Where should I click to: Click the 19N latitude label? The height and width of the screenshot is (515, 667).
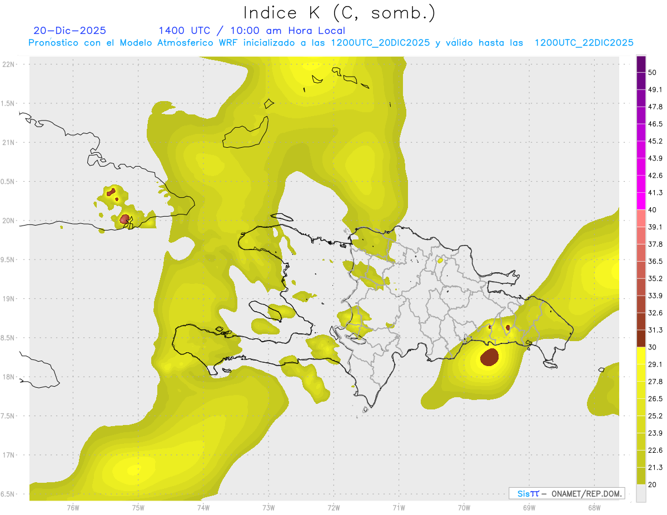point(8,298)
